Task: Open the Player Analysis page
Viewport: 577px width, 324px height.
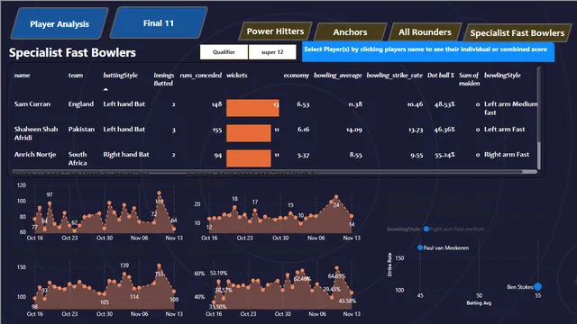Action: tap(60, 24)
